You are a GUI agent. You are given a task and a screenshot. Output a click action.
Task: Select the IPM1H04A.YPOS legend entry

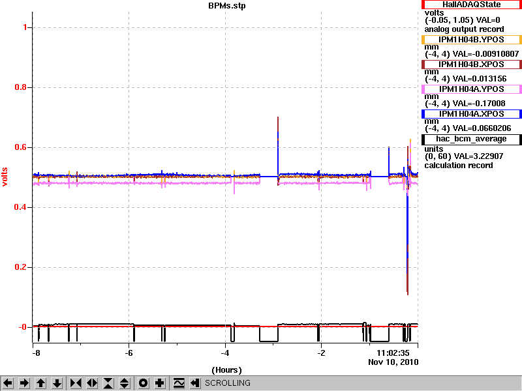tap(471, 89)
